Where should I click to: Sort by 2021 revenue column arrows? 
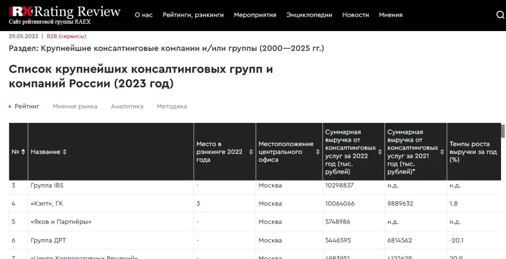pyautogui.click(x=442, y=152)
